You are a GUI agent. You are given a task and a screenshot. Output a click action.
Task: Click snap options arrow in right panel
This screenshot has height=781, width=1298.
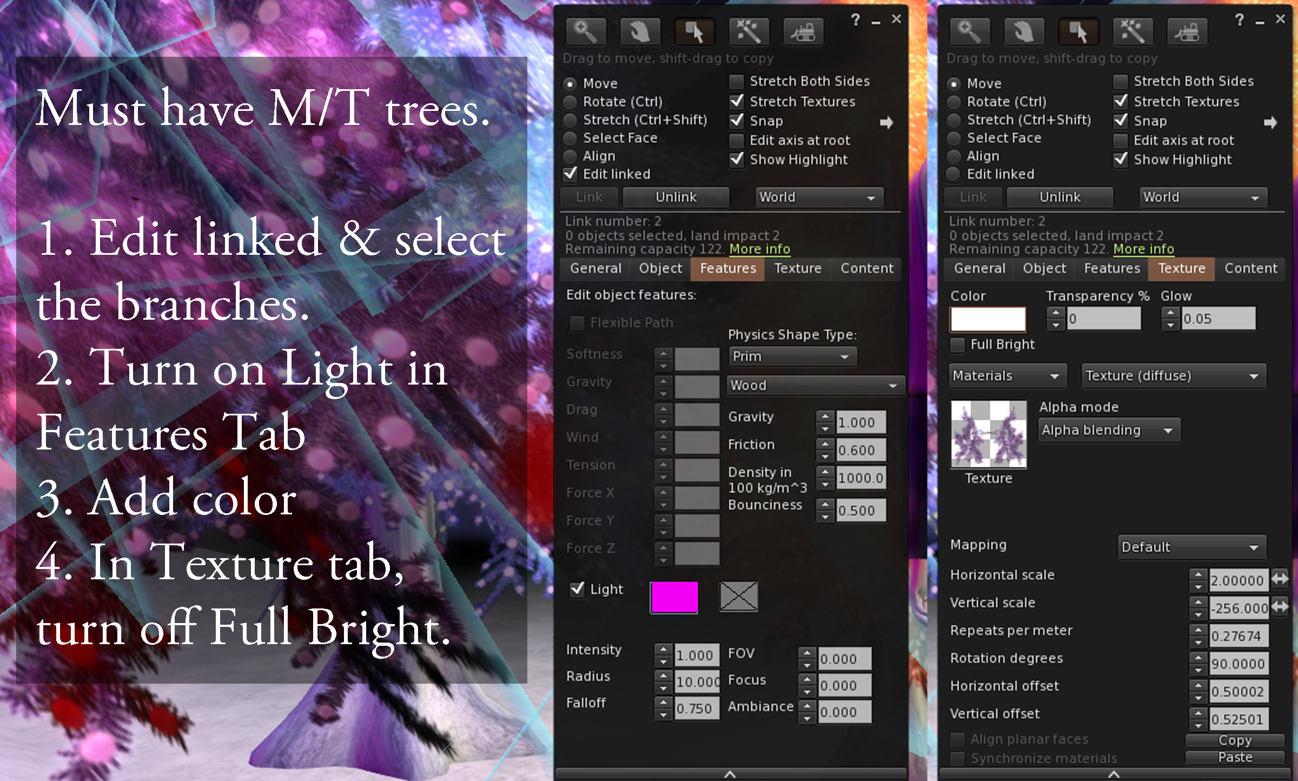[1270, 122]
